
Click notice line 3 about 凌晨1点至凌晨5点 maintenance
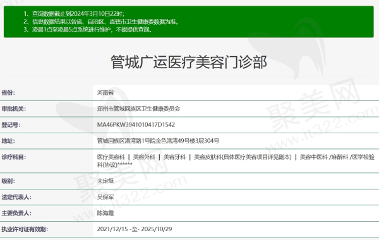[88, 30]
